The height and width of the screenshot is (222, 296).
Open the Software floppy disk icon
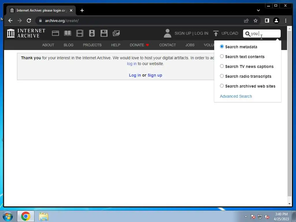click(x=104, y=33)
